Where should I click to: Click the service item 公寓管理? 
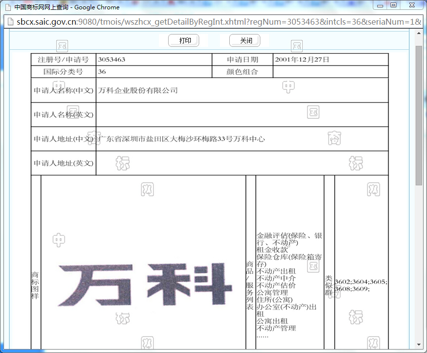click(272, 292)
